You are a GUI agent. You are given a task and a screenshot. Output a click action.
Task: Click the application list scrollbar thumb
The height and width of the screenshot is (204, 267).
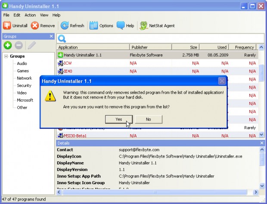(x=261, y=73)
